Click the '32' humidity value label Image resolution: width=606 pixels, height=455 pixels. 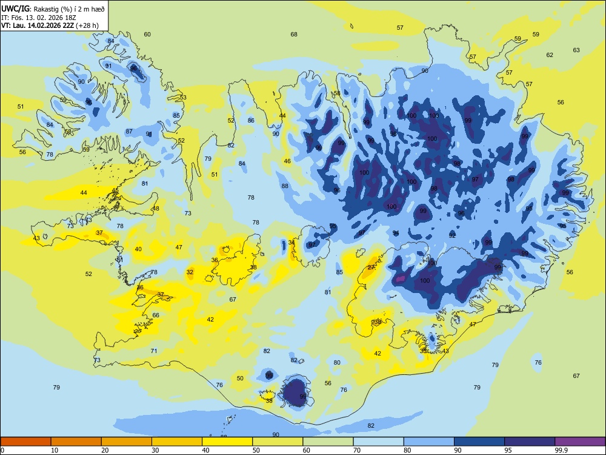[x=190, y=272]
